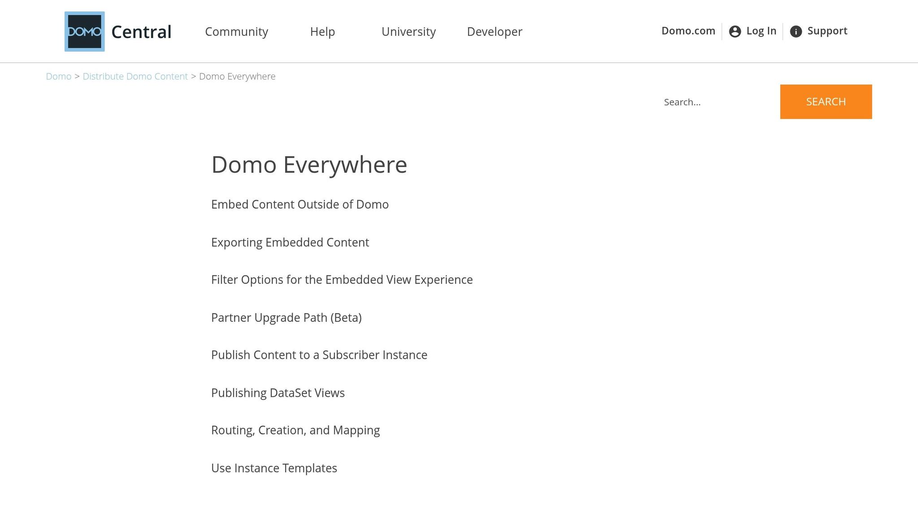
Task: Open Publishing DataSet Views article
Action: (278, 392)
